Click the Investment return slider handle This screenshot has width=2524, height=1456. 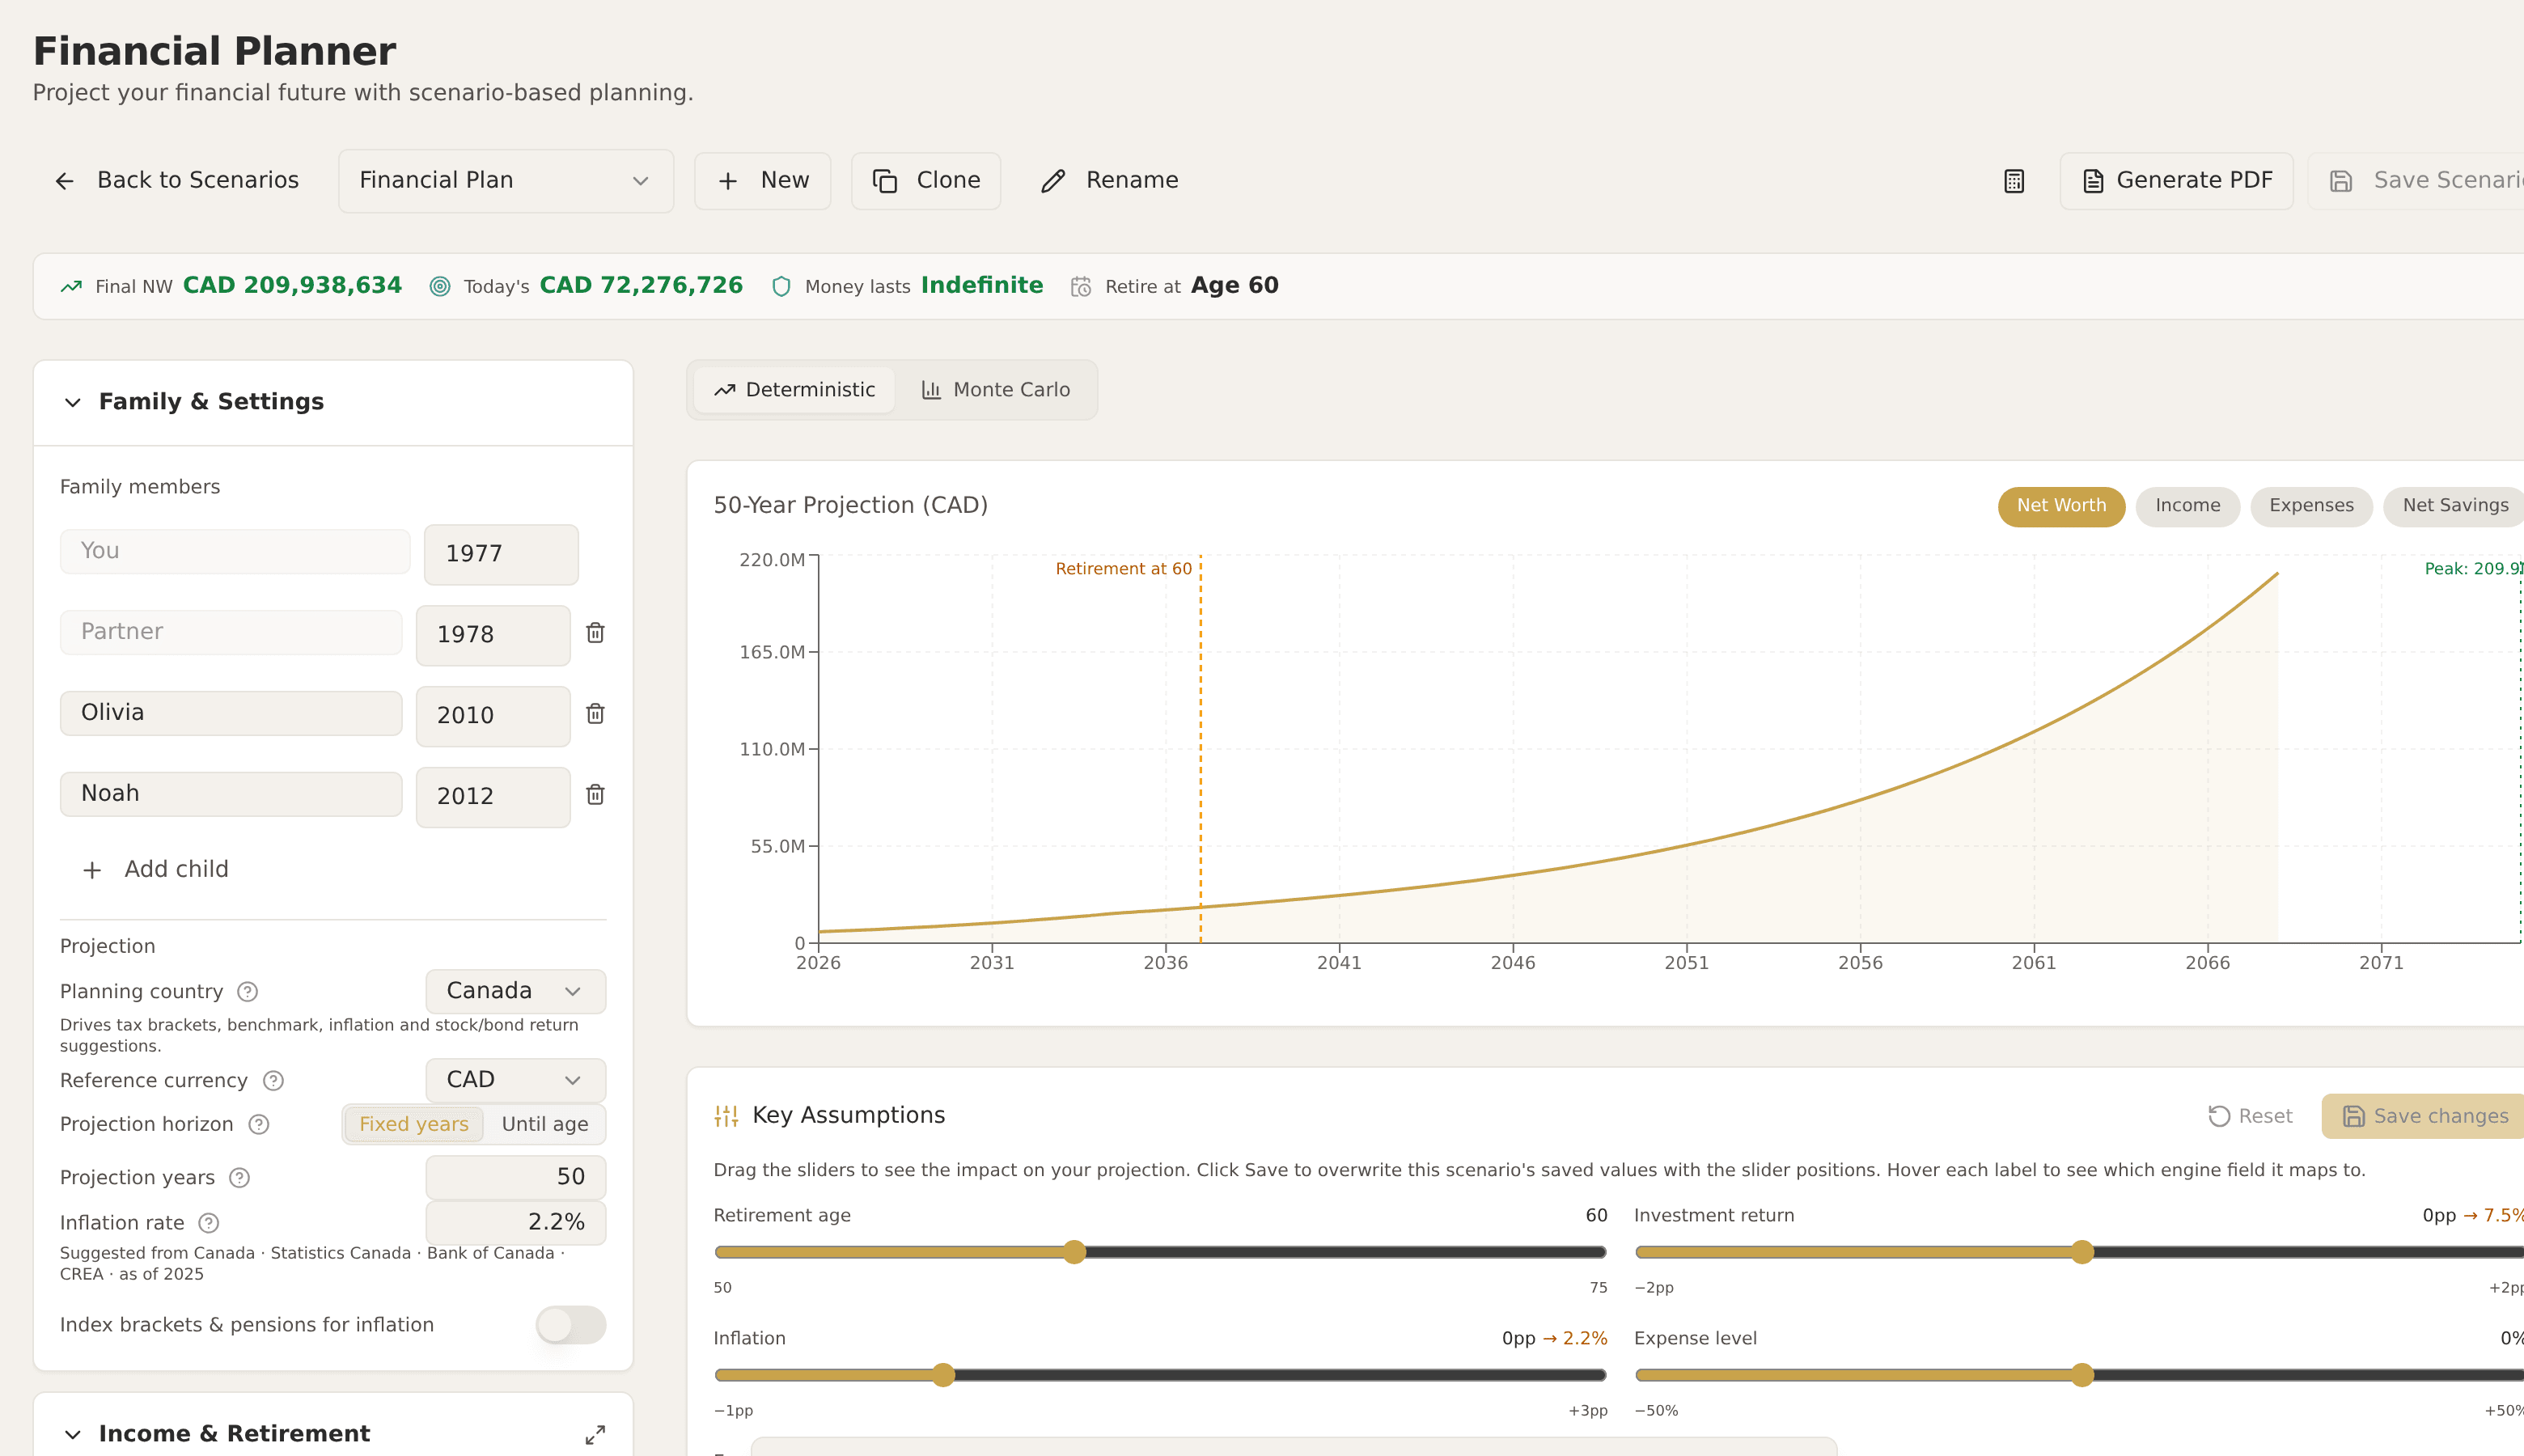point(2082,1252)
